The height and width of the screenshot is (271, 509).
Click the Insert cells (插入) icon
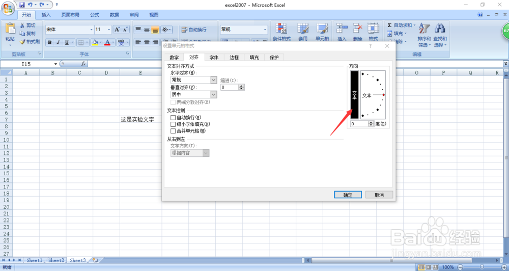tap(342, 29)
